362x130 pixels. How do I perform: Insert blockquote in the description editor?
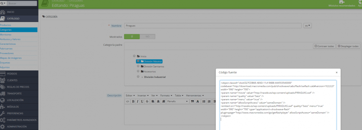(192, 101)
